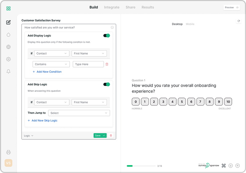Image resolution: width=246 pixels, height=173 pixels.
Task: Refresh the survey preview
Action: [x=238, y=21]
